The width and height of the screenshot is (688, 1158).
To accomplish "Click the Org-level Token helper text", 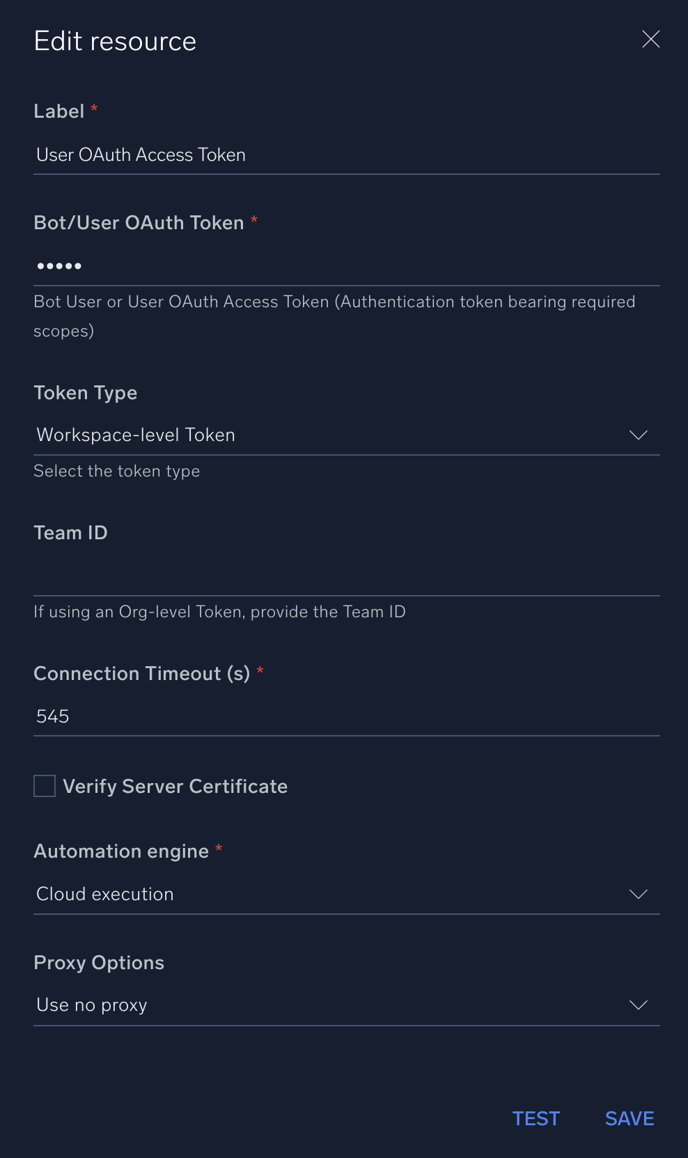I will 219,612.
